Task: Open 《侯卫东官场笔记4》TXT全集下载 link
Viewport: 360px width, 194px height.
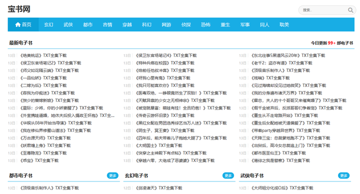Action: point(166,55)
